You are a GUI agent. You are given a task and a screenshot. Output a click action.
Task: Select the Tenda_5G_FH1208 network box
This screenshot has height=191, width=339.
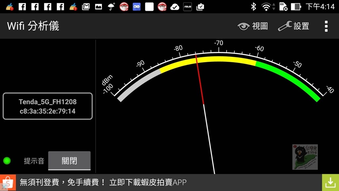click(48, 106)
